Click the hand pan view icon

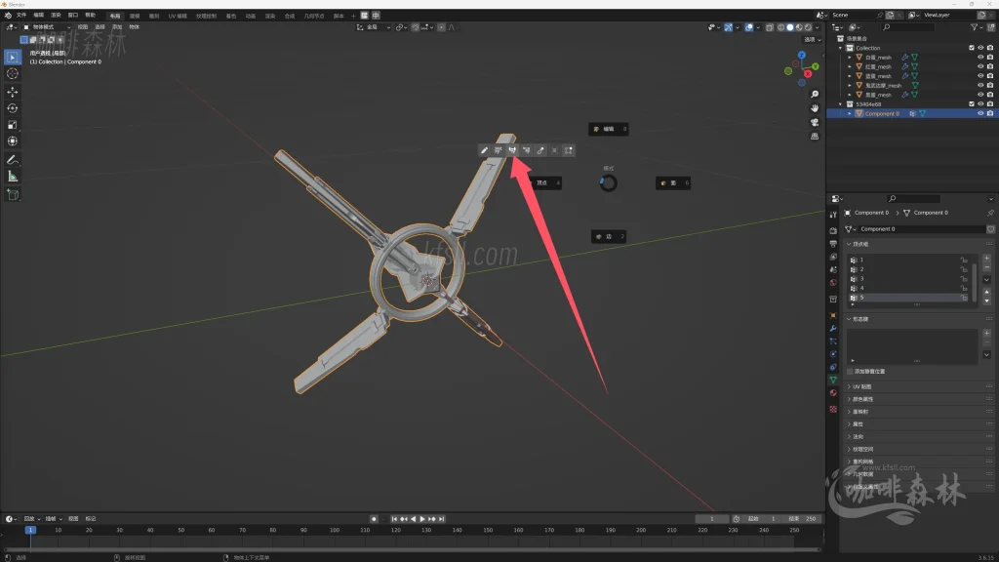coord(815,107)
